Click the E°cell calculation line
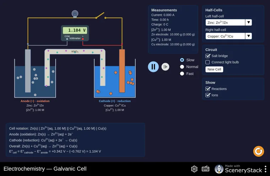Screen dimensions: 270x176 (55, 152)
